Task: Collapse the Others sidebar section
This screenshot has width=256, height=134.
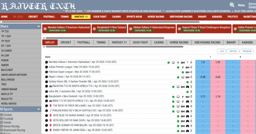Action: 38,26
